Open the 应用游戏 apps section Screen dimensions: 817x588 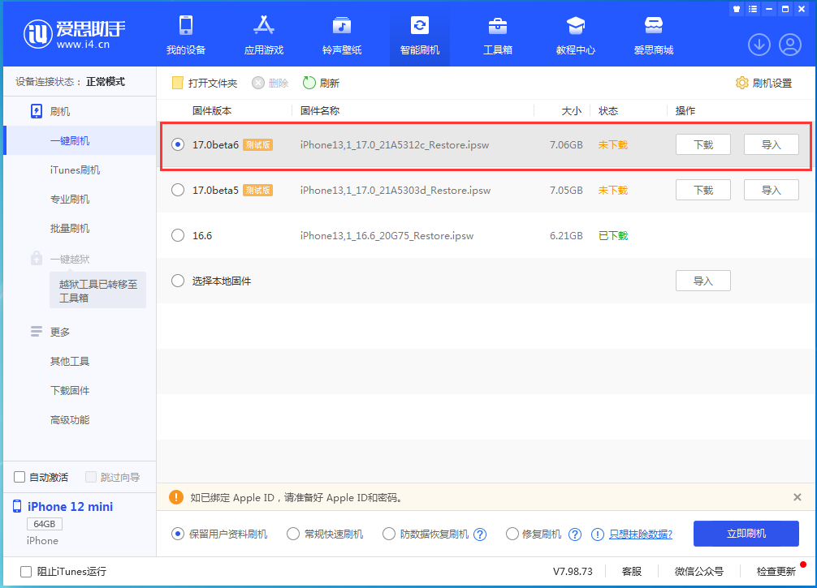tap(263, 34)
